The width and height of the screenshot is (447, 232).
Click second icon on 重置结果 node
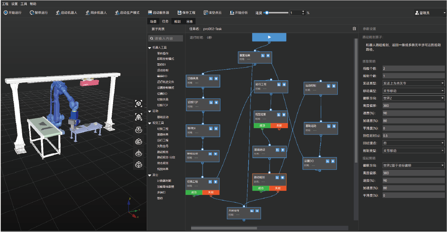pos(268,55)
